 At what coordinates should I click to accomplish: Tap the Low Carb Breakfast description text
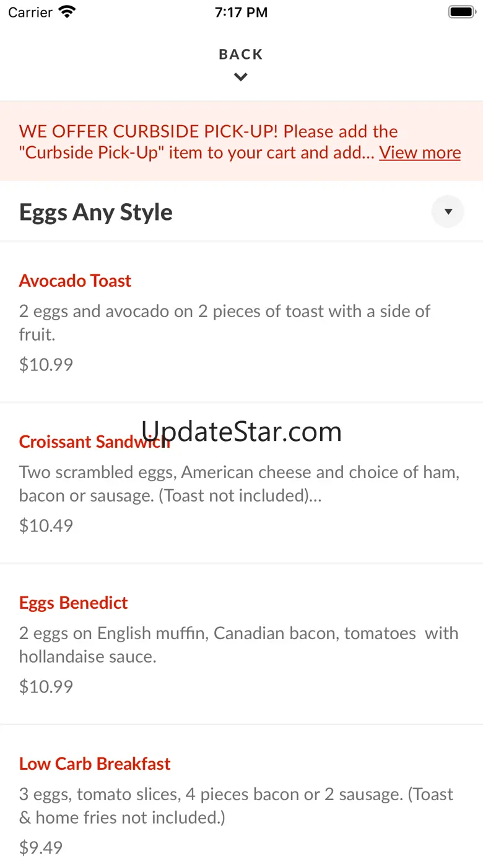[x=236, y=806]
